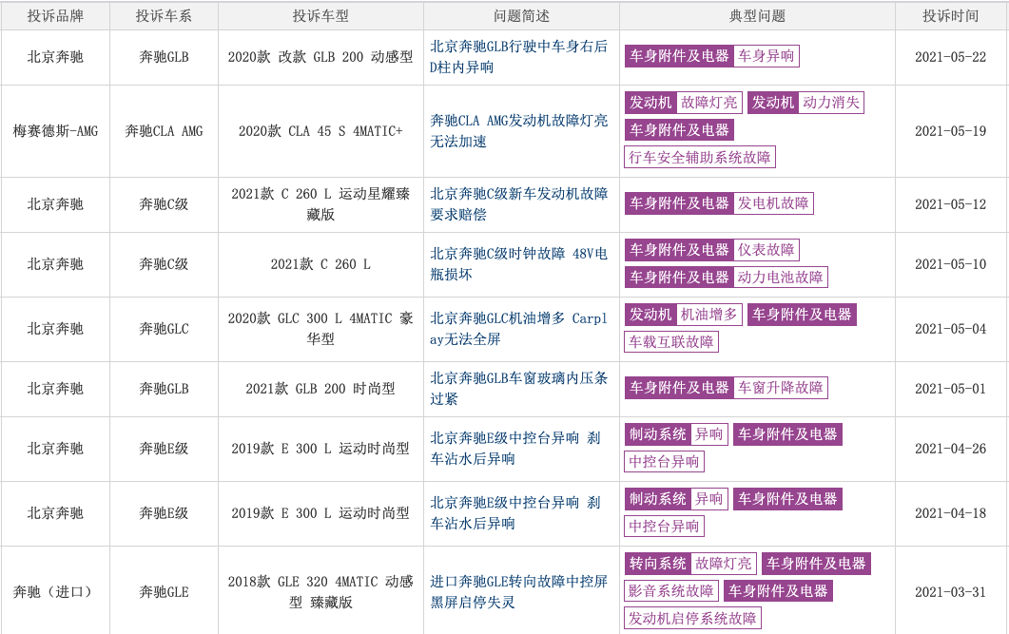Open 北京奔驰C级时钟故障 48V电瓶损坏 link
Screen dimensions: 1009x634
coord(518,263)
